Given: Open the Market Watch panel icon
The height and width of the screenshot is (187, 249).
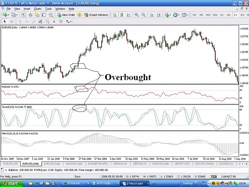Looking at the screenshot, I should coord(24,15).
